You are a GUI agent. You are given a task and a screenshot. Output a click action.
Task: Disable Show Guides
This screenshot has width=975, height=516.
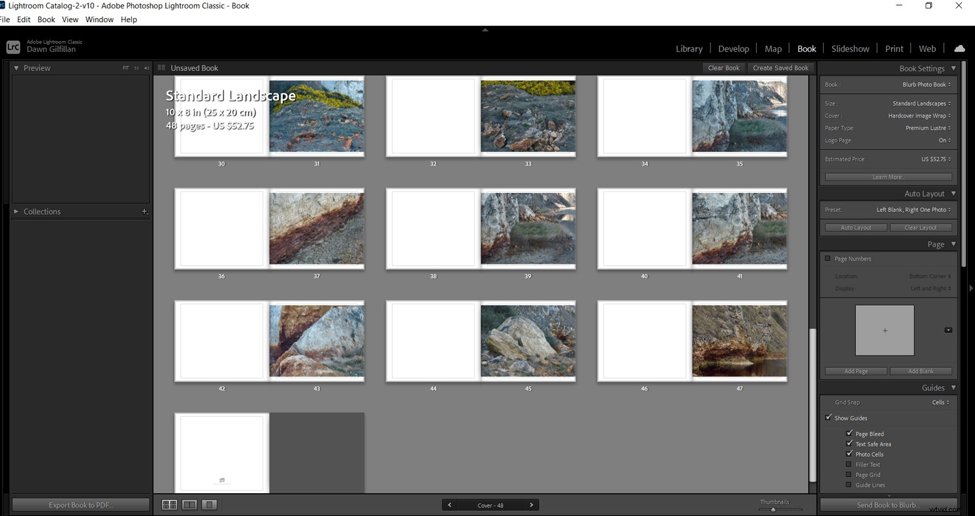(828, 417)
